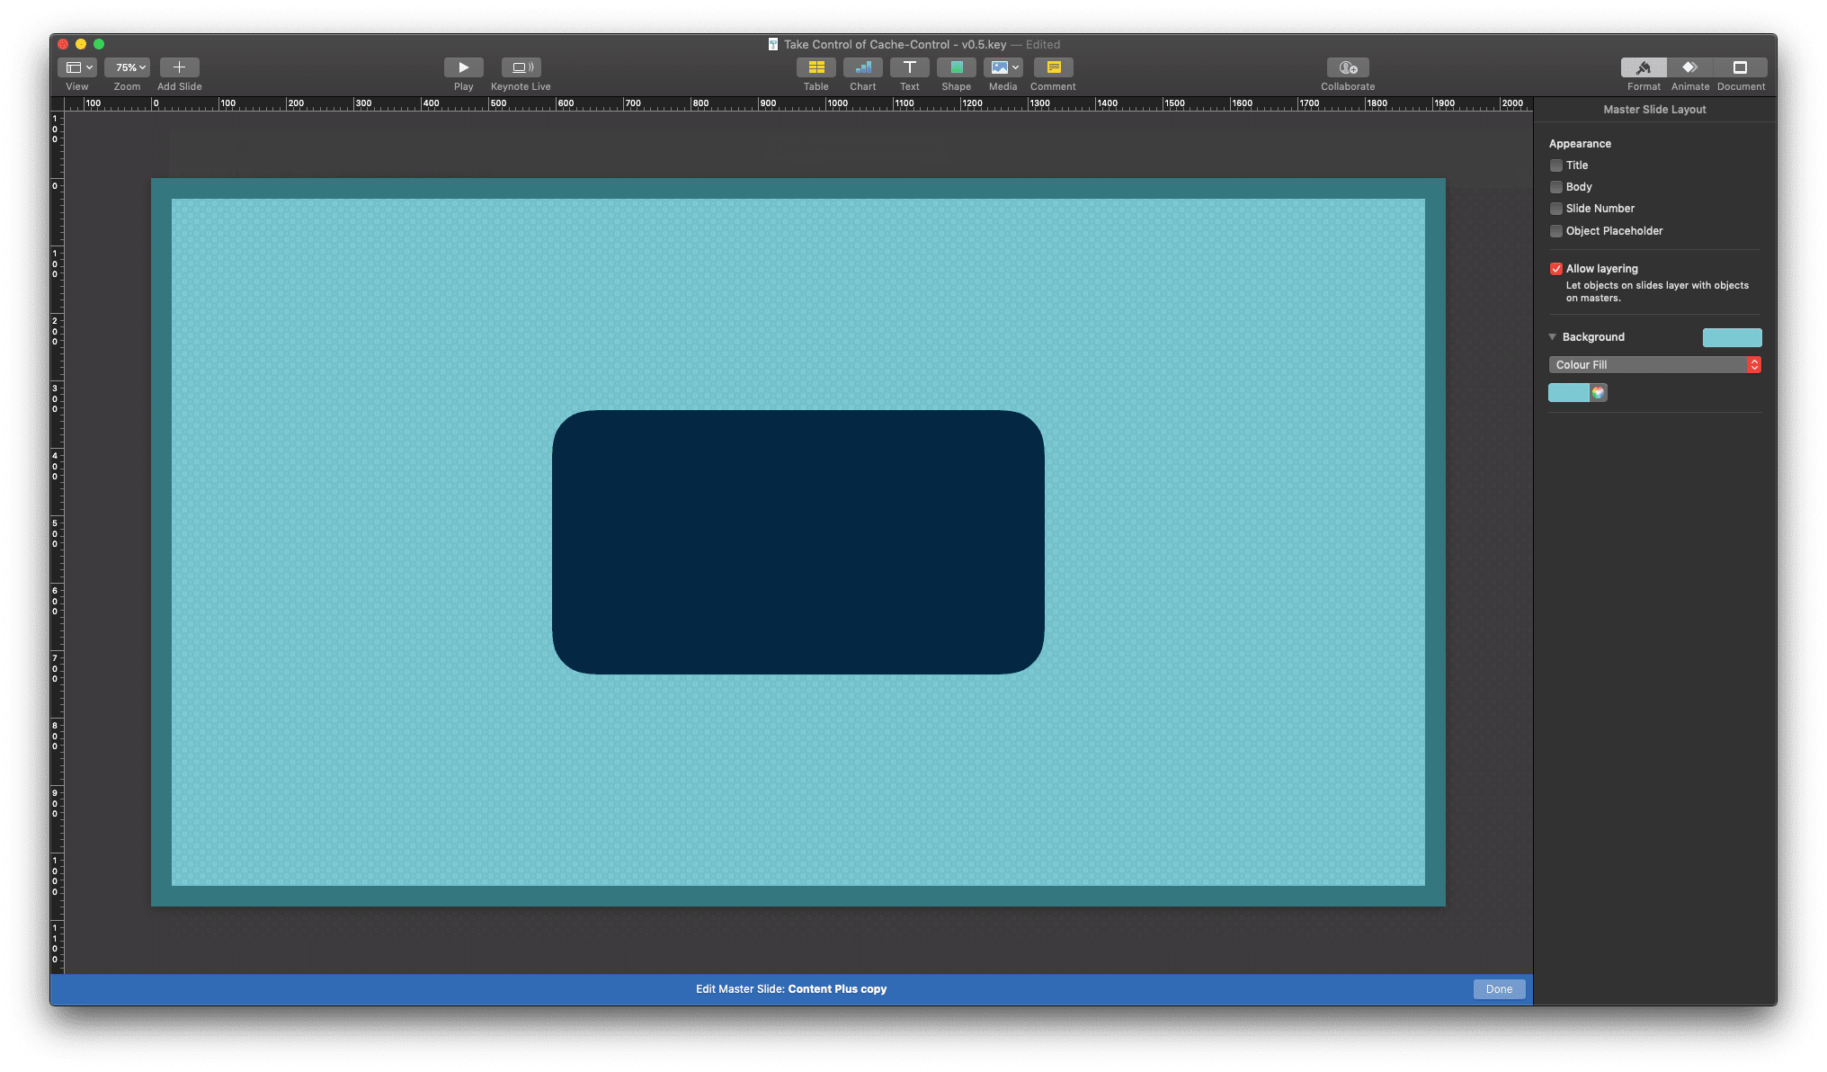Check the Slide Number option

coord(1556,209)
